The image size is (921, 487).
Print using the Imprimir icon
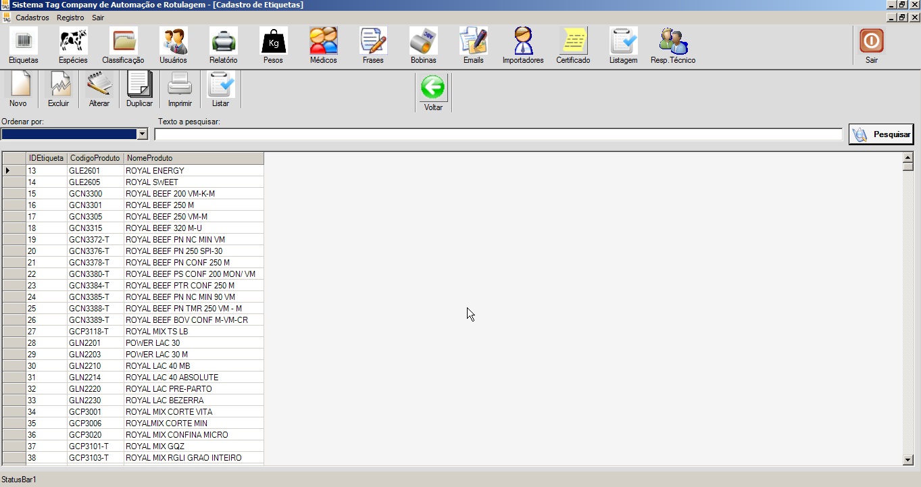180,84
